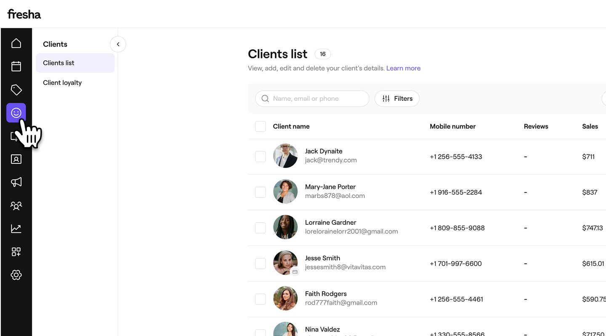Open the Marketing megaphone icon

[x=16, y=182]
